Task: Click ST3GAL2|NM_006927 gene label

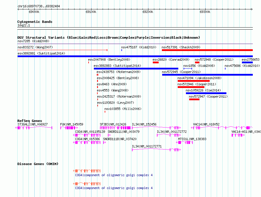Action: [33, 125]
